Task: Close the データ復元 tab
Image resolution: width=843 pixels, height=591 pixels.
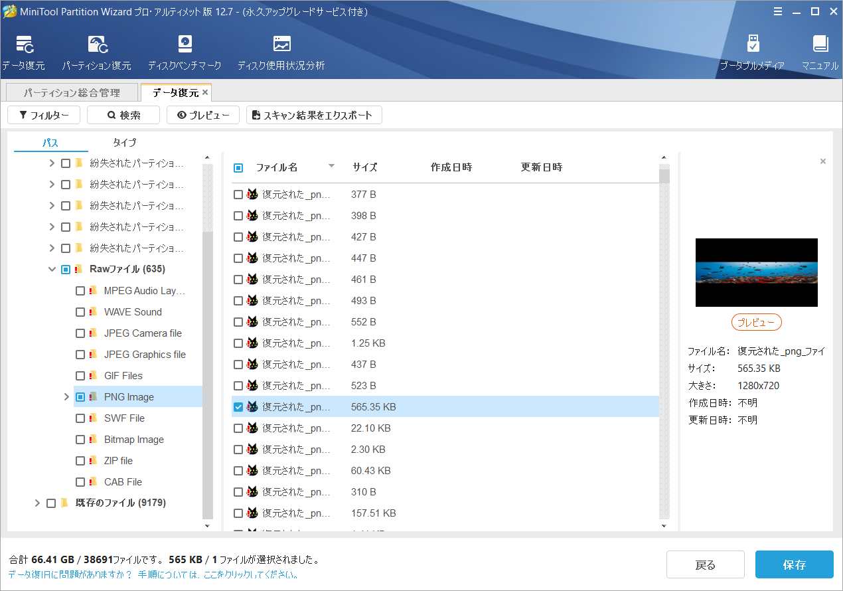Action: 205,92
